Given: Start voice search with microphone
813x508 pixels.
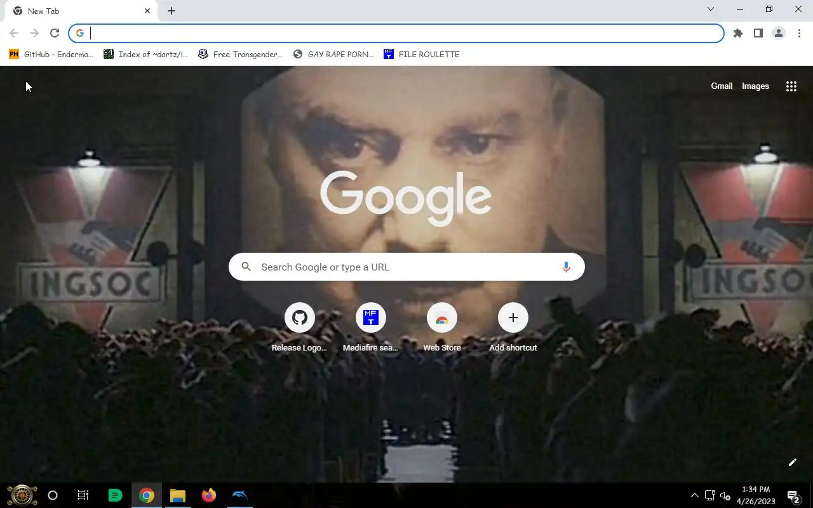Looking at the screenshot, I should 566,267.
